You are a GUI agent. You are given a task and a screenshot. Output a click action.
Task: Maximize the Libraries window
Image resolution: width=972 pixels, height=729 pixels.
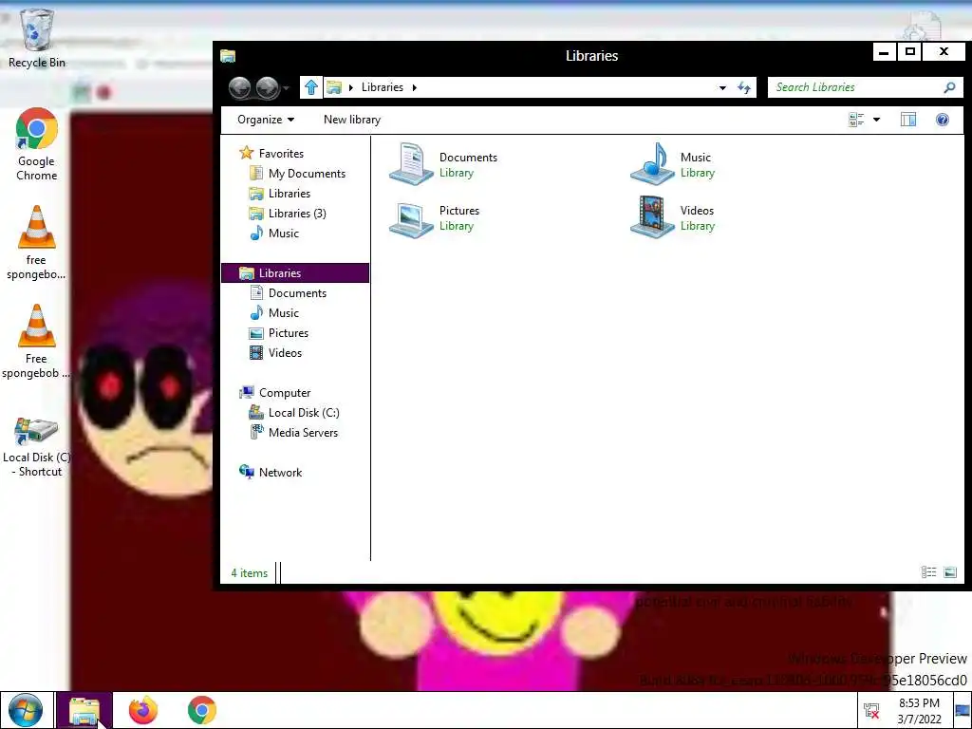click(909, 52)
